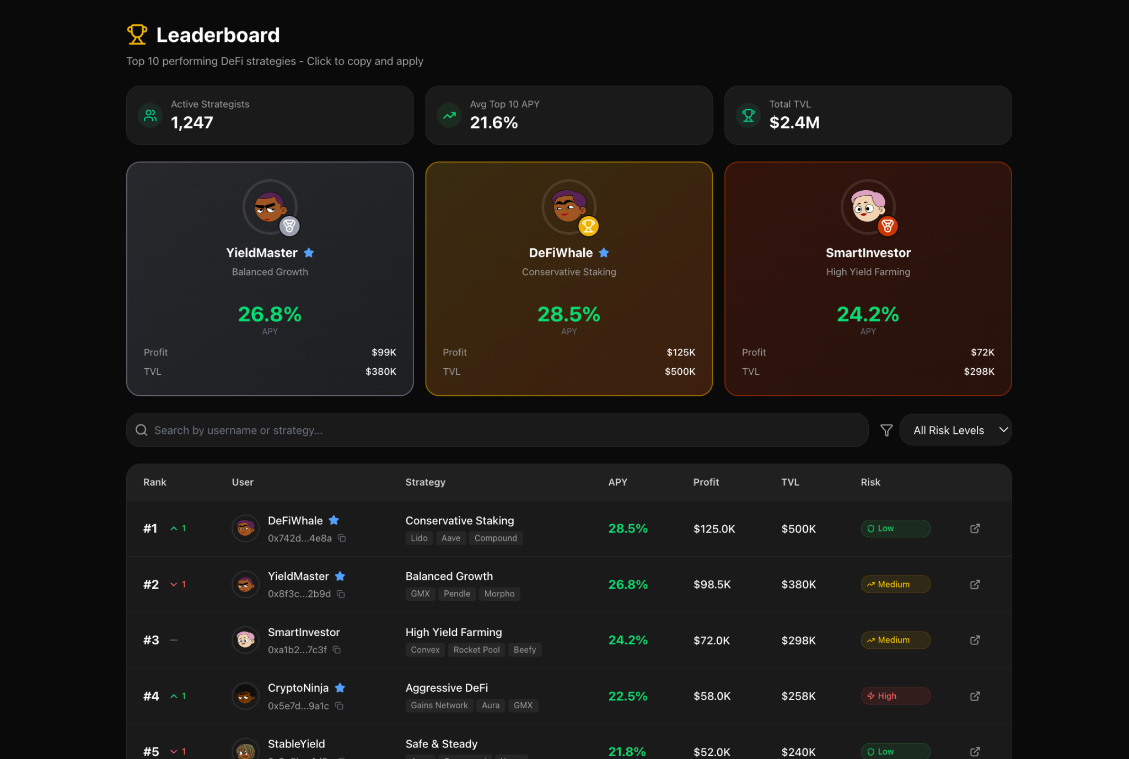The image size is (1129, 759).
Task: Focus the username or strategy search field
Action: pos(496,430)
